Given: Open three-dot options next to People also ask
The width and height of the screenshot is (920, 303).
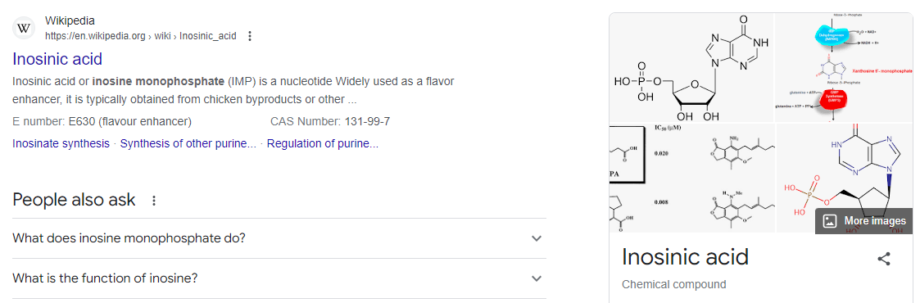Looking at the screenshot, I should point(154,201).
